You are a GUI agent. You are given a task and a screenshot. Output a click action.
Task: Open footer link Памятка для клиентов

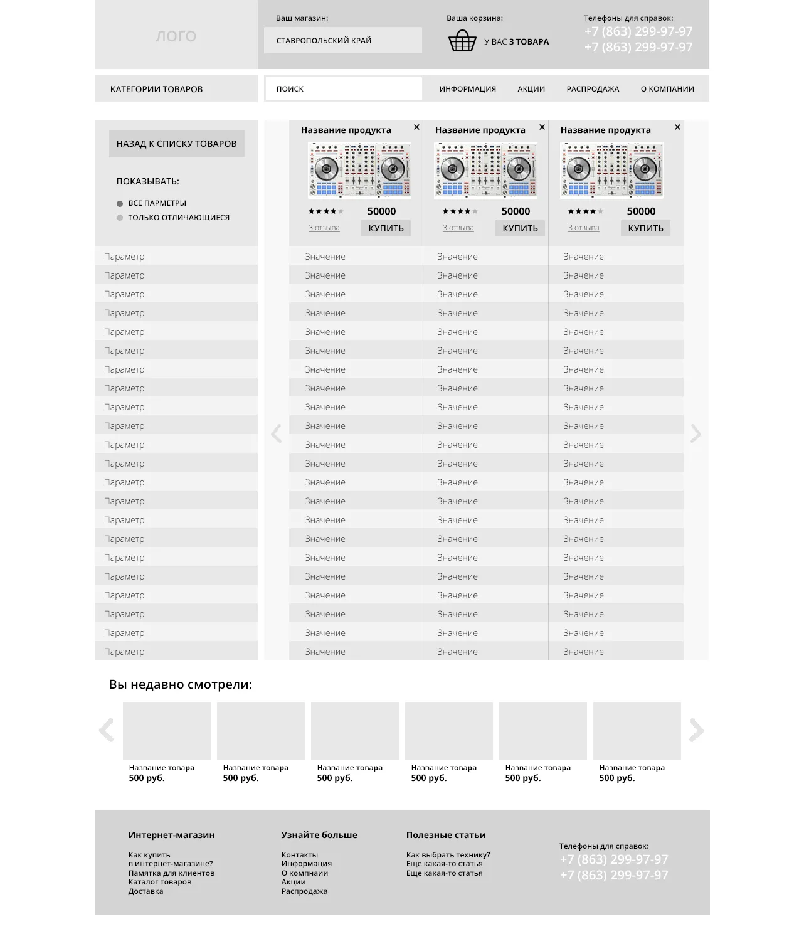tap(171, 873)
